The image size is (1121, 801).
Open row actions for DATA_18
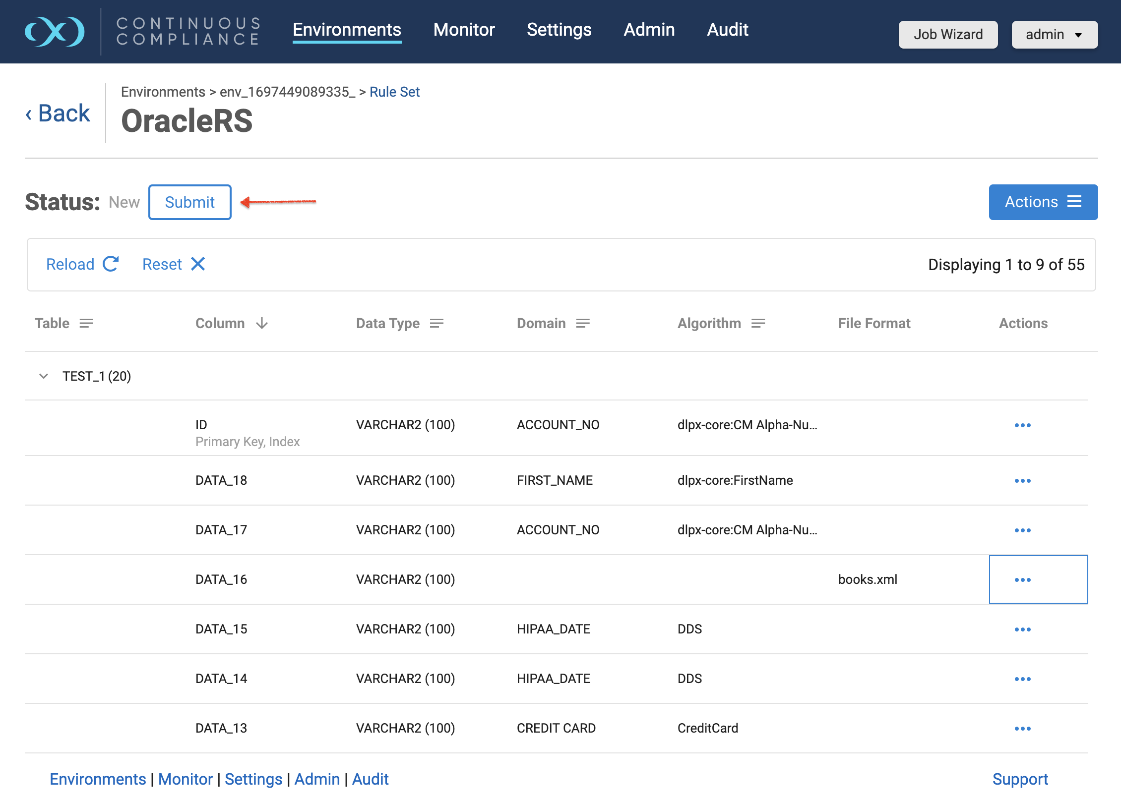tap(1022, 480)
